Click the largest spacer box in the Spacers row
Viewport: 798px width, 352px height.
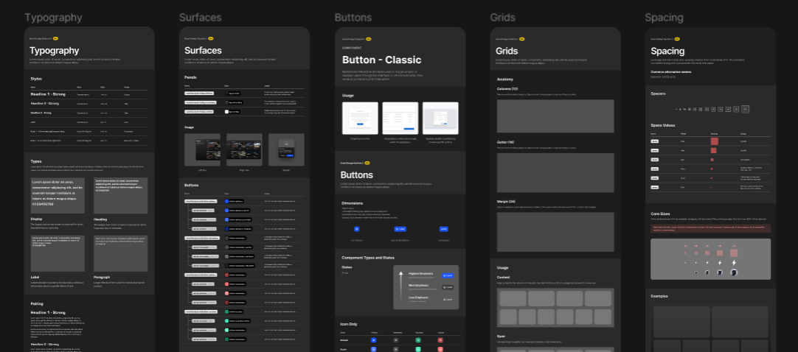click(746, 109)
